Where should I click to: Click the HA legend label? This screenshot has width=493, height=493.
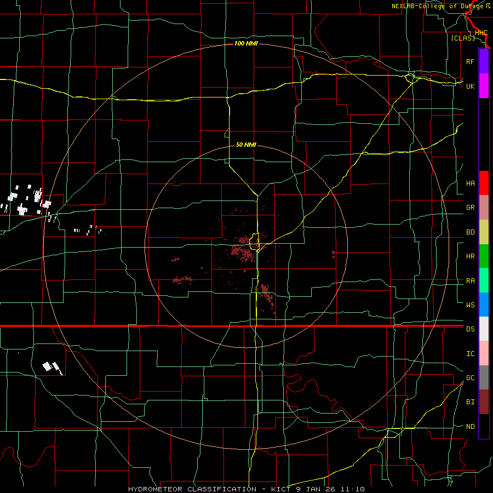coord(470,183)
